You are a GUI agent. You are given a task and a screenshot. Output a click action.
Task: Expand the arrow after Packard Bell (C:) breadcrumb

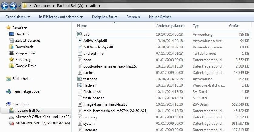click(x=87, y=6)
